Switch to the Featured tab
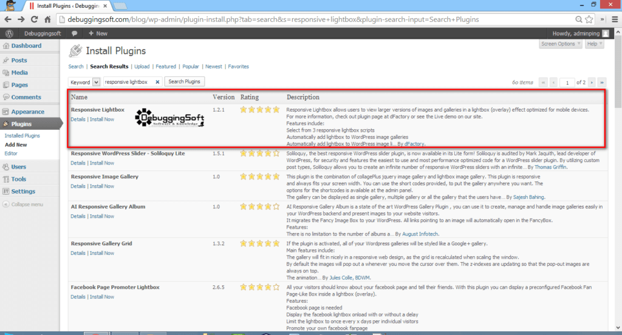Screen dimensions: 622x335 pos(166,67)
